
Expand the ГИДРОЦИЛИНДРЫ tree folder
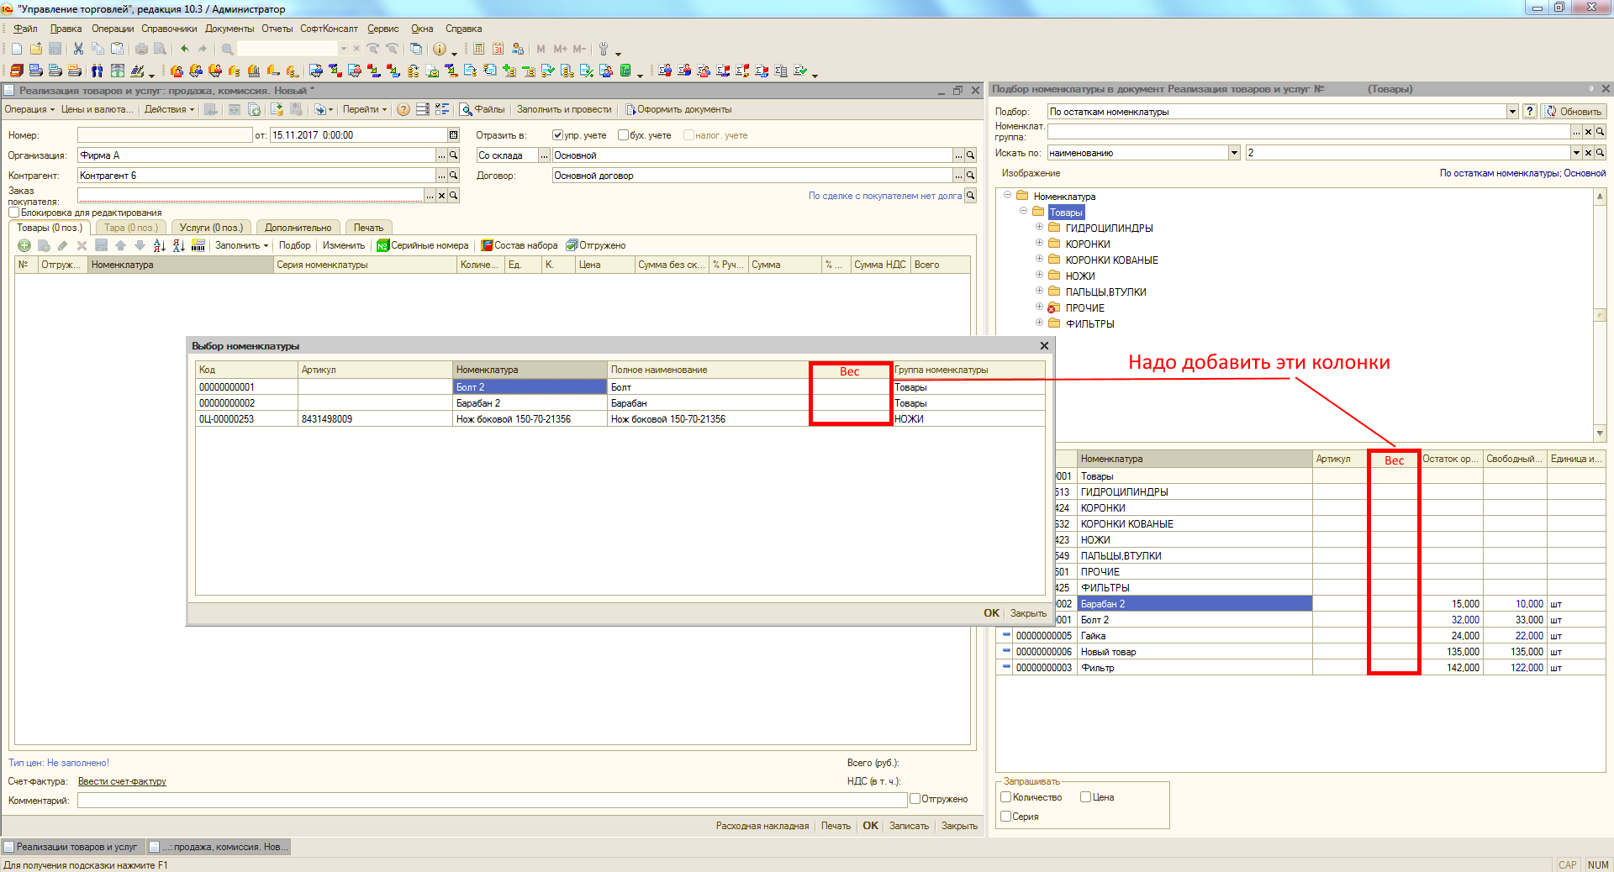(1039, 228)
